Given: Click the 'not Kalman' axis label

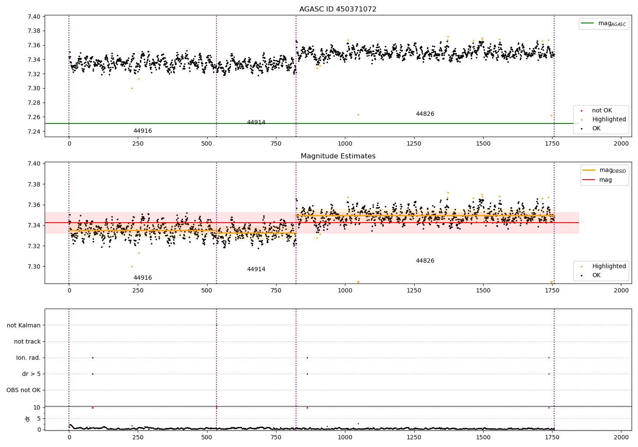Looking at the screenshot, I should (24, 325).
